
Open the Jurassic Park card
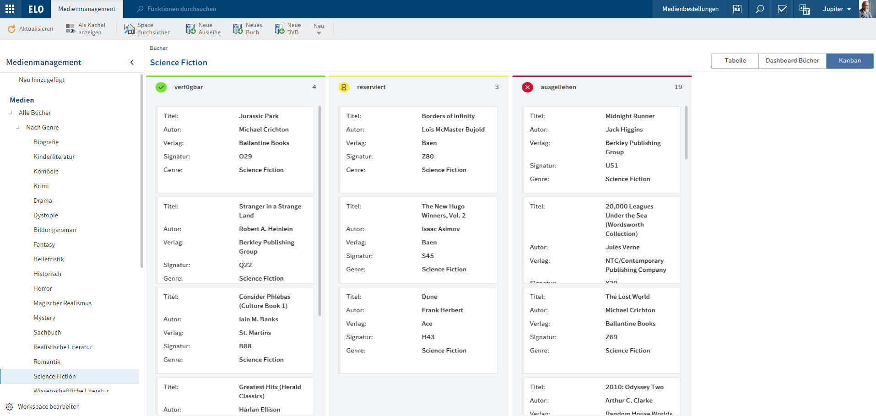click(x=235, y=150)
